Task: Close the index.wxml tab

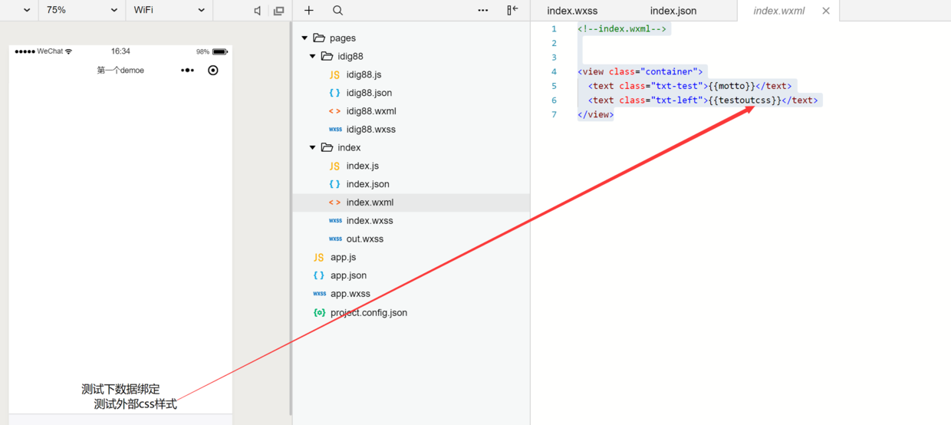Action: (826, 11)
